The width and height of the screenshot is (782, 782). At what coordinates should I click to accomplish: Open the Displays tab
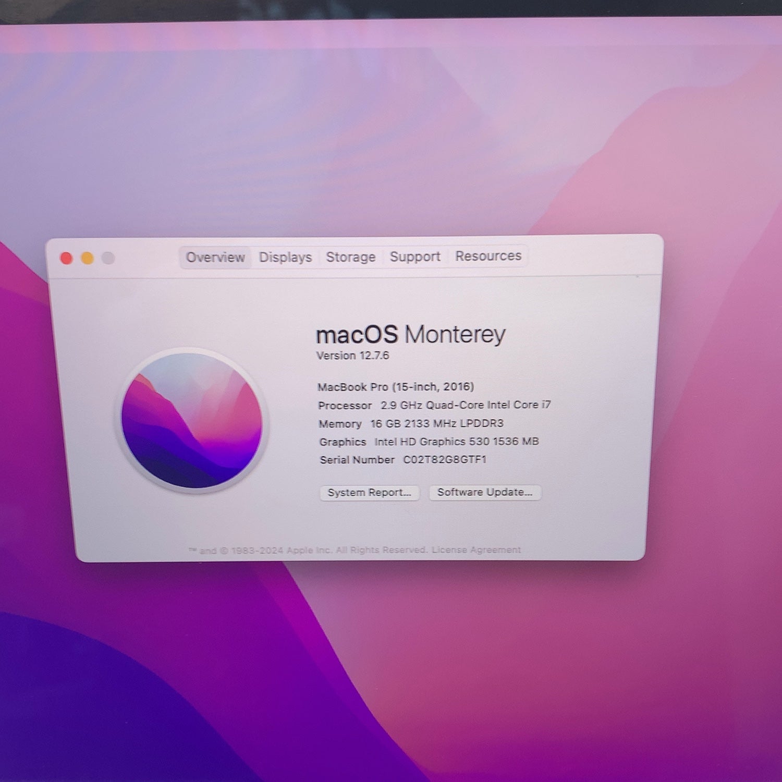pos(285,258)
